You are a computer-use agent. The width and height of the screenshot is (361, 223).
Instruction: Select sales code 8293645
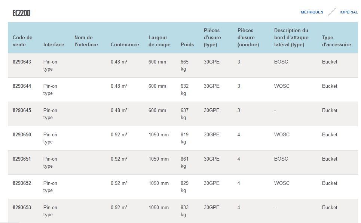tap(22, 110)
